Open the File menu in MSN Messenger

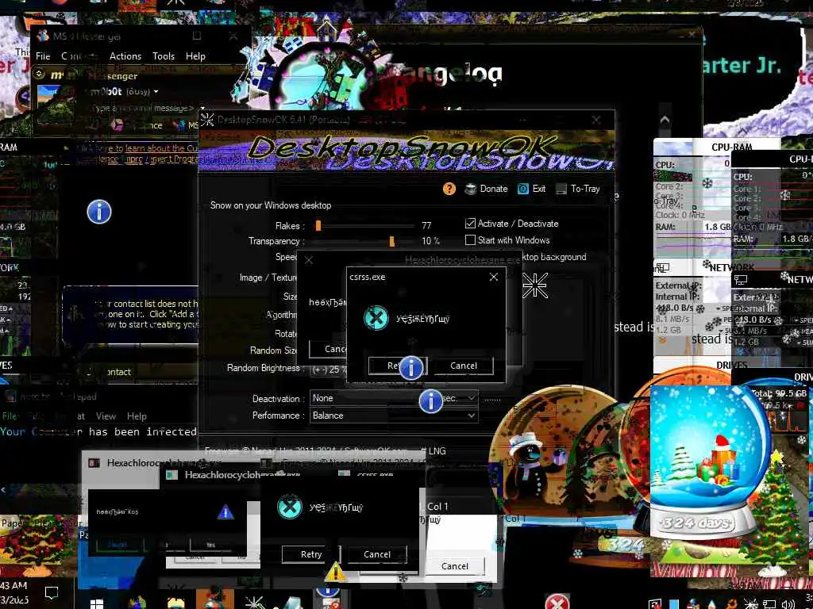click(43, 56)
